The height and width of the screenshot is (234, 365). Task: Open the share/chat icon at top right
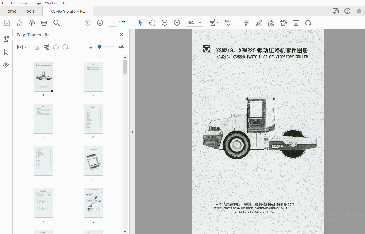pos(335,11)
